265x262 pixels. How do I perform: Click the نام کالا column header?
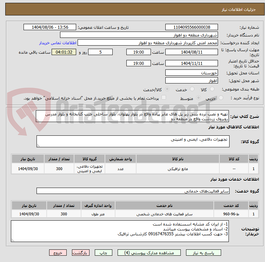[178, 159]
